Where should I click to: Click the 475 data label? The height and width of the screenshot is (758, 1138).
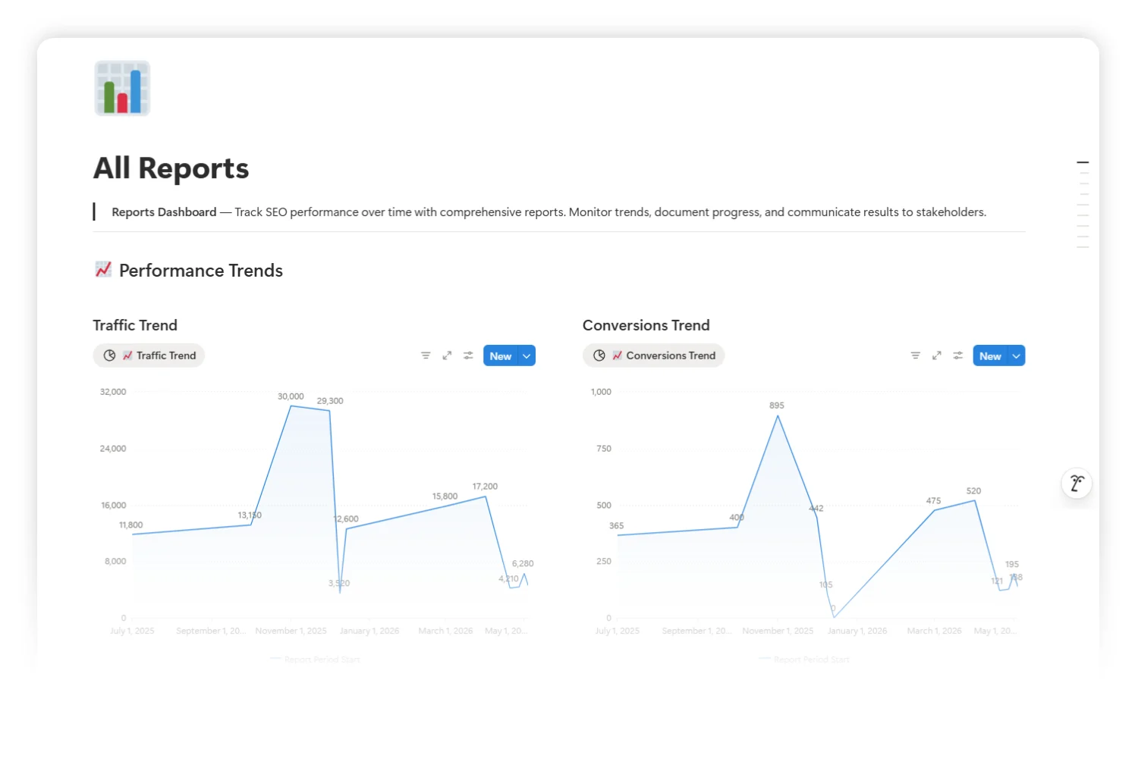tap(933, 501)
